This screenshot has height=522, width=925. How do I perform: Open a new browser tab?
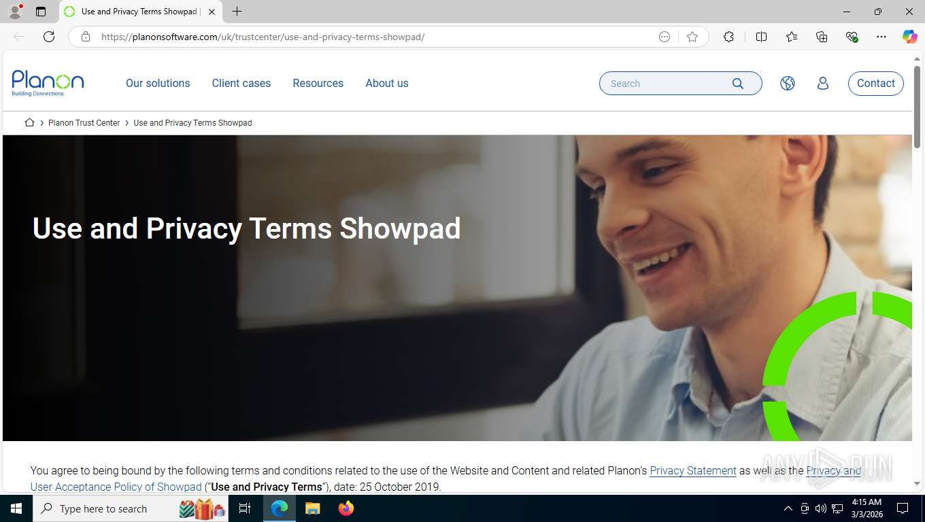tap(237, 12)
